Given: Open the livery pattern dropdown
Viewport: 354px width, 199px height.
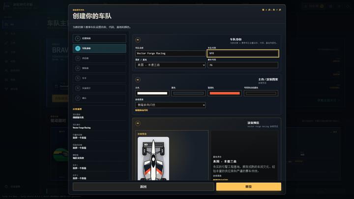Looking at the screenshot, I should coord(170,105).
